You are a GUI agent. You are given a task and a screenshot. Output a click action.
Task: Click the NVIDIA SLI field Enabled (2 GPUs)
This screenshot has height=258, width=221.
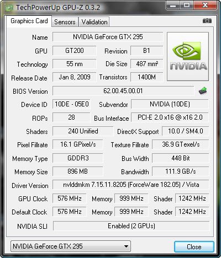click(131, 226)
